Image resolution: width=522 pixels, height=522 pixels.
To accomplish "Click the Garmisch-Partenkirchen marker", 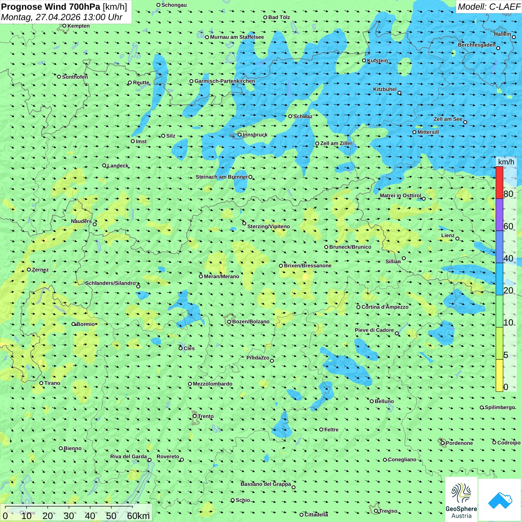I will (x=191, y=81).
